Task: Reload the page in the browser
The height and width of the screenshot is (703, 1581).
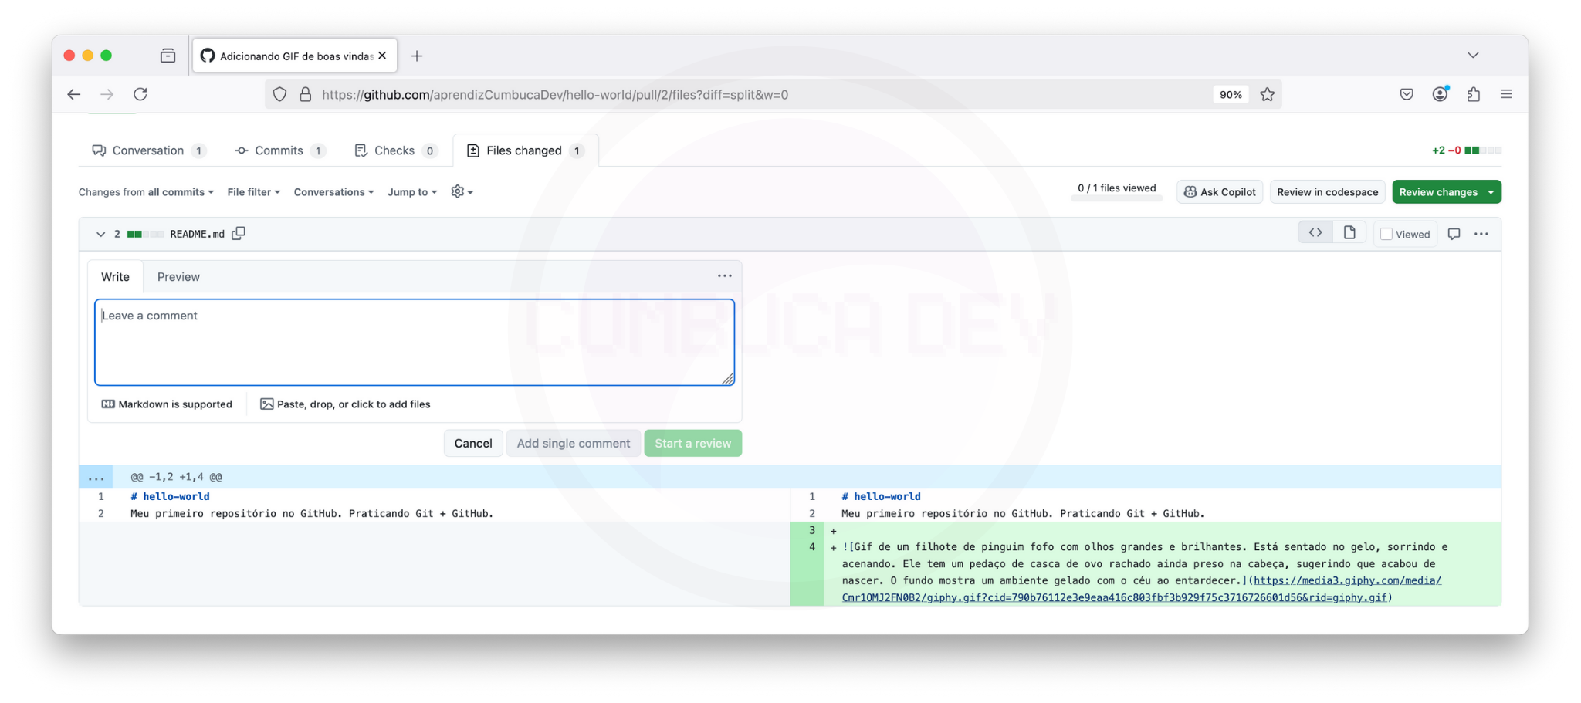Action: (x=140, y=95)
